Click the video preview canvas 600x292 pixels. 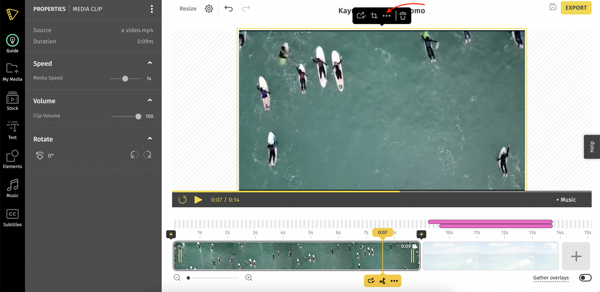(382, 110)
